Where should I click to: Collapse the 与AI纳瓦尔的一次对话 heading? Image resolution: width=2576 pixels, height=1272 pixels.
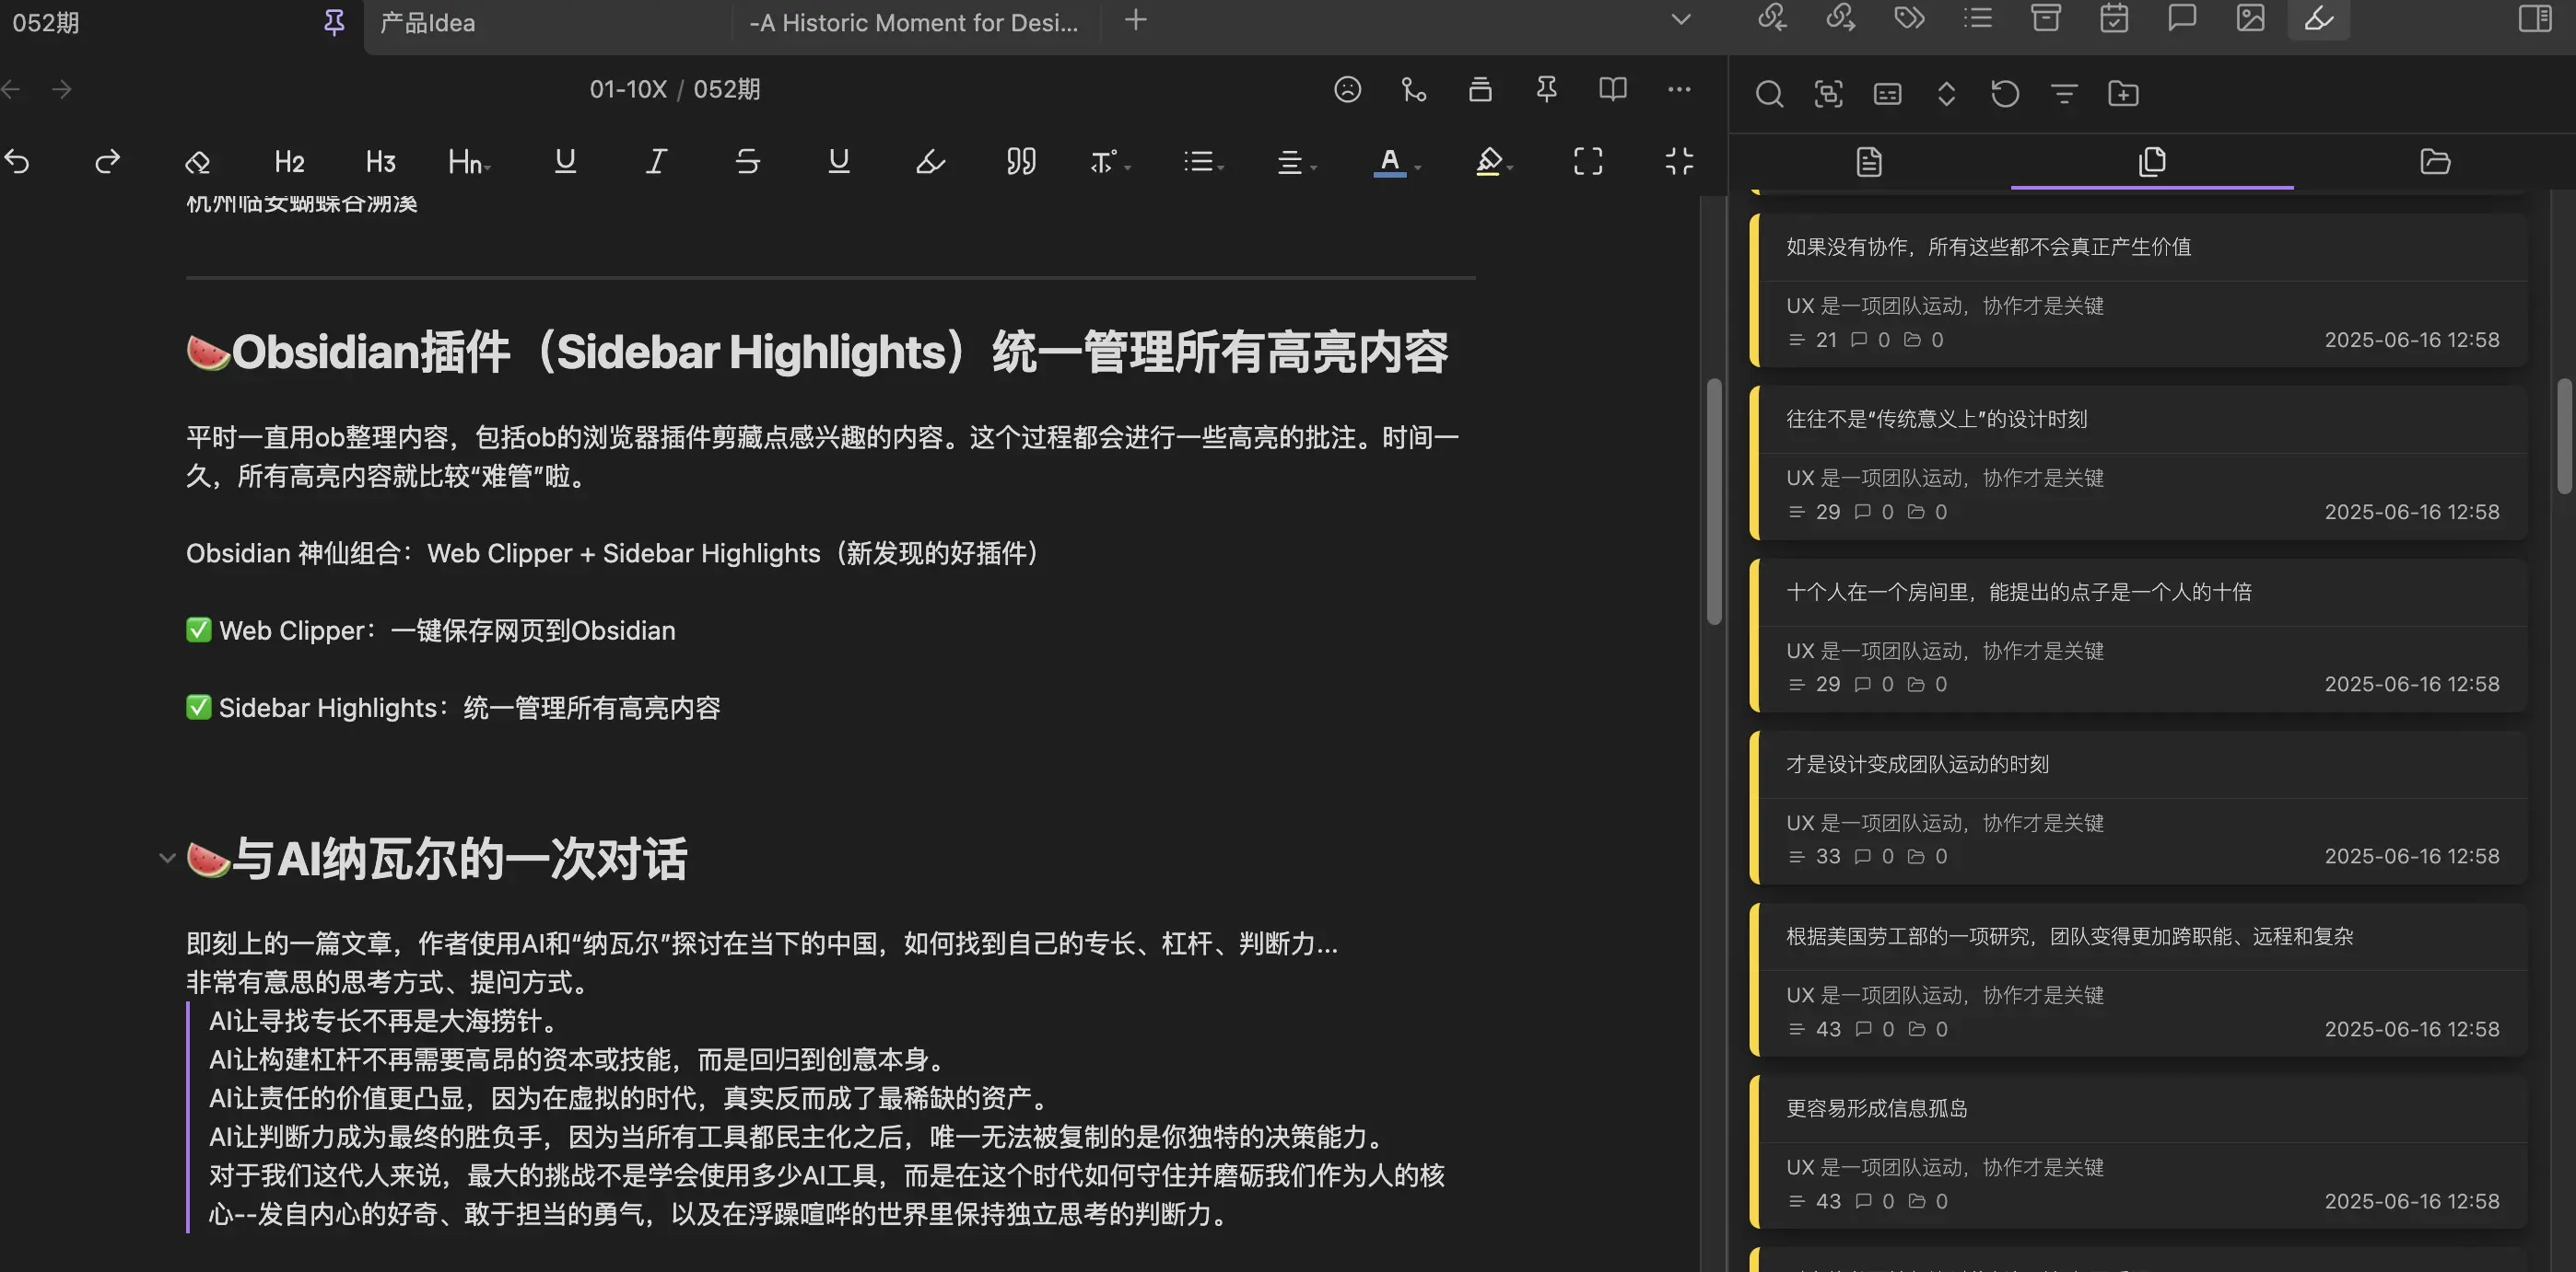pos(167,857)
